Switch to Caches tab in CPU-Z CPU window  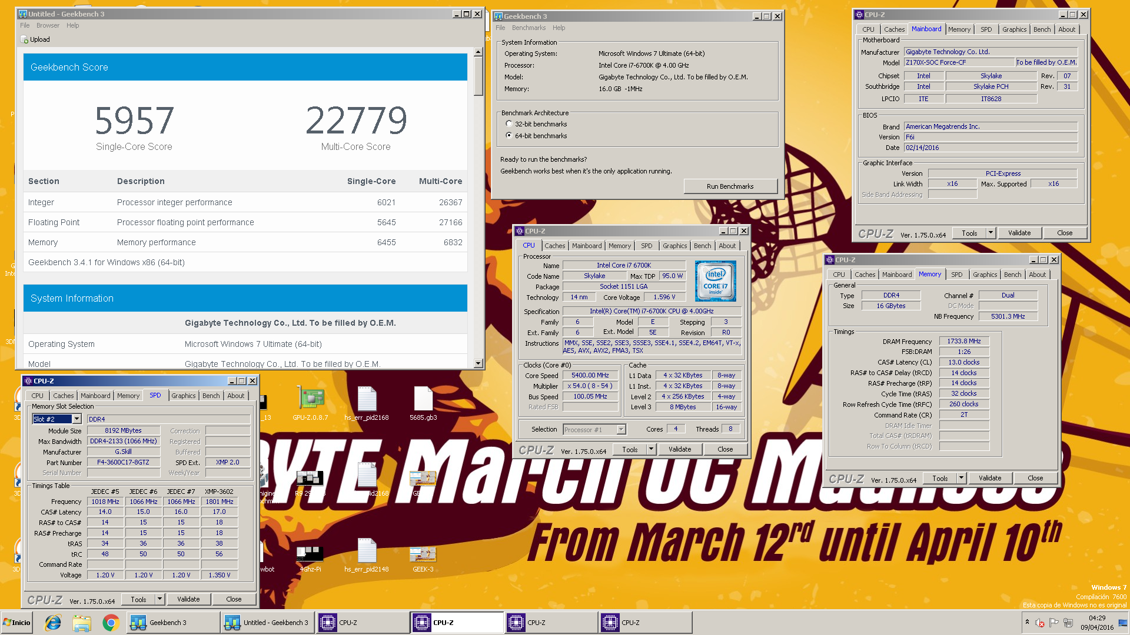pos(554,246)
